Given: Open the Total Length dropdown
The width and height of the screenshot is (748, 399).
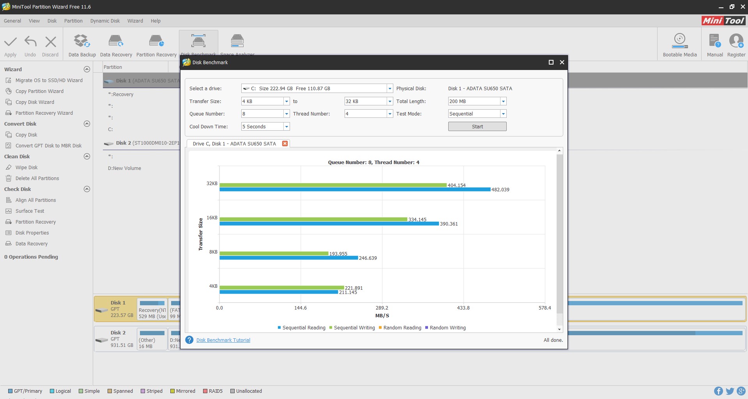Looking at the screenshot, I should coord(503,101).
